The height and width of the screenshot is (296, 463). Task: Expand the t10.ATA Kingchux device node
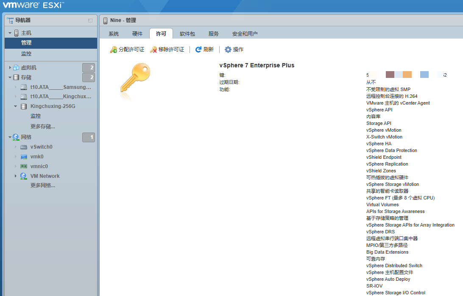coord(16,97)
